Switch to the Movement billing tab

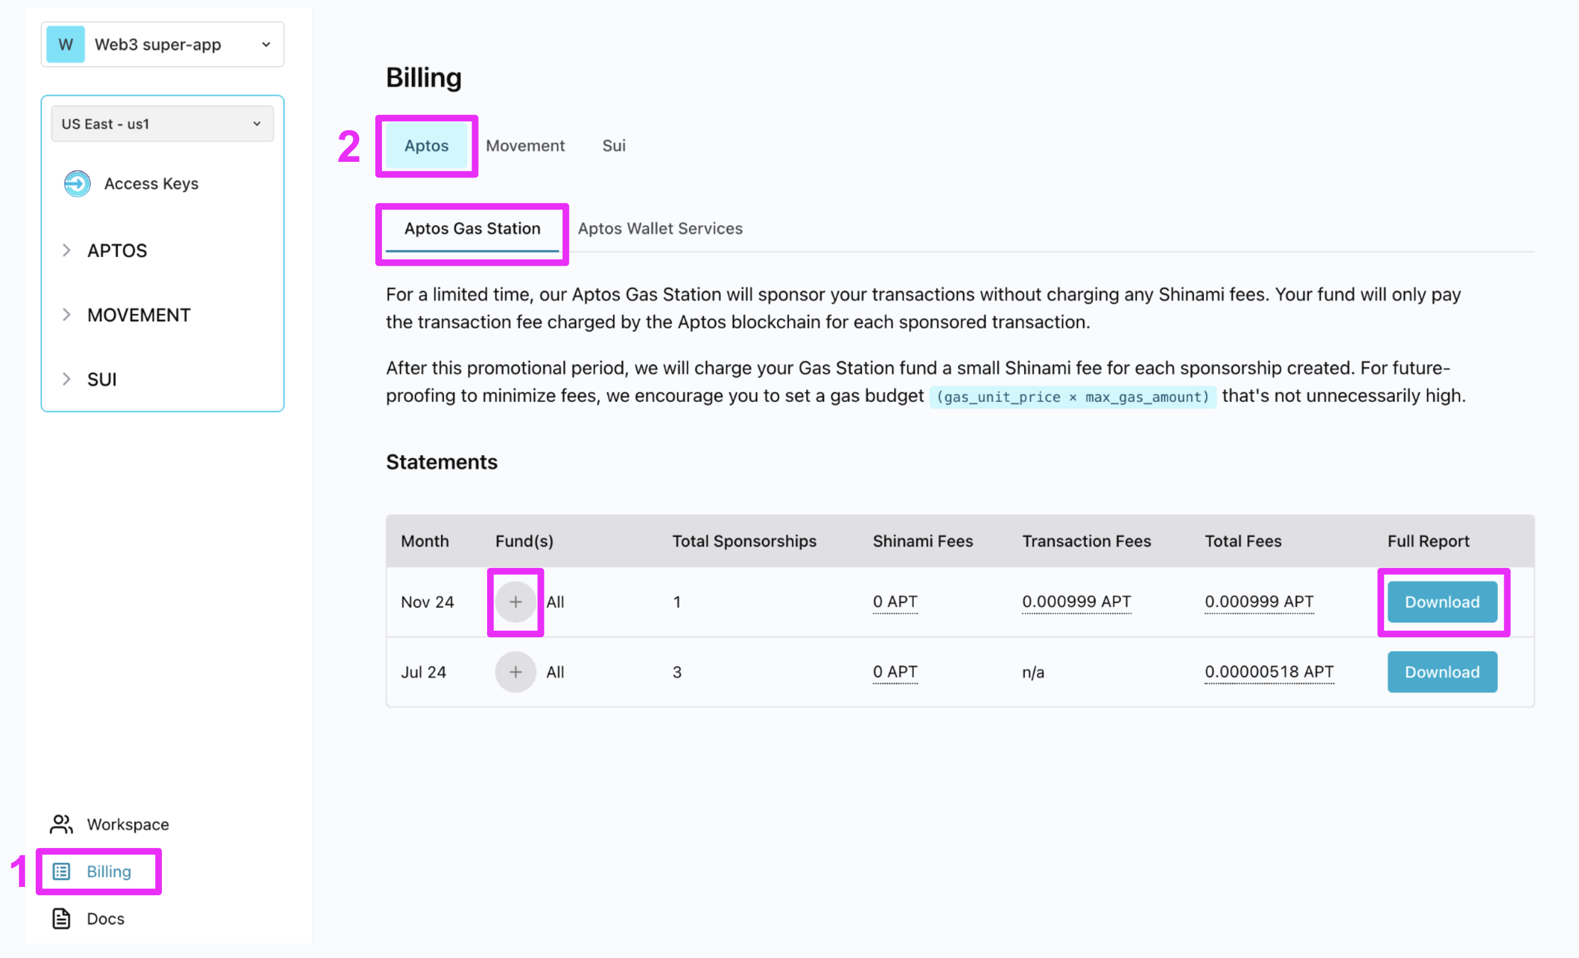click(525, 145)
